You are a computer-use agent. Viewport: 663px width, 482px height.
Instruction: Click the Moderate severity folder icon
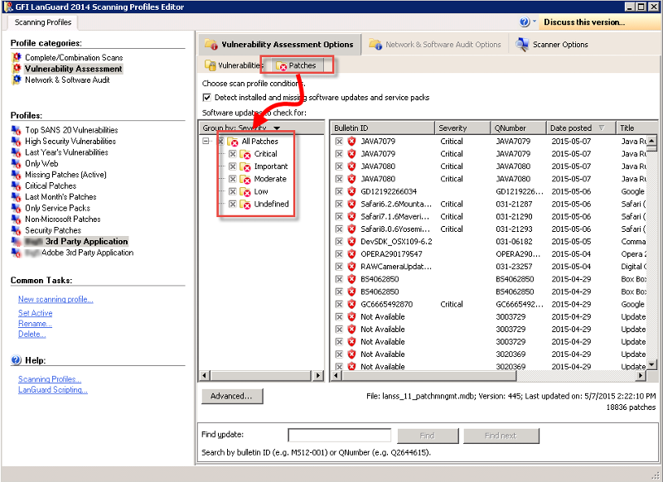click(x=245, y=179)
